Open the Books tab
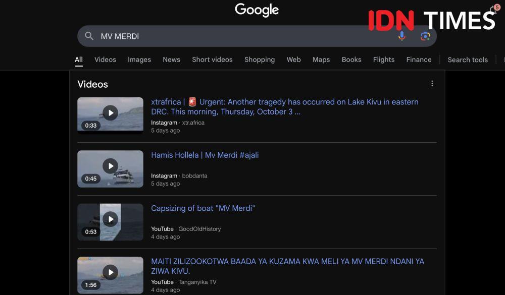Viewport: 505px width, 295px height. [351, 60]
